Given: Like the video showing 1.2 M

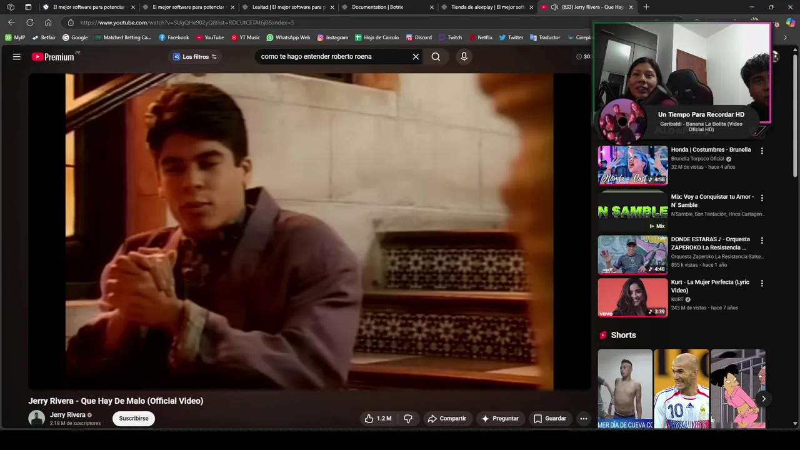Looking at the screenshot, I should 378,418.
